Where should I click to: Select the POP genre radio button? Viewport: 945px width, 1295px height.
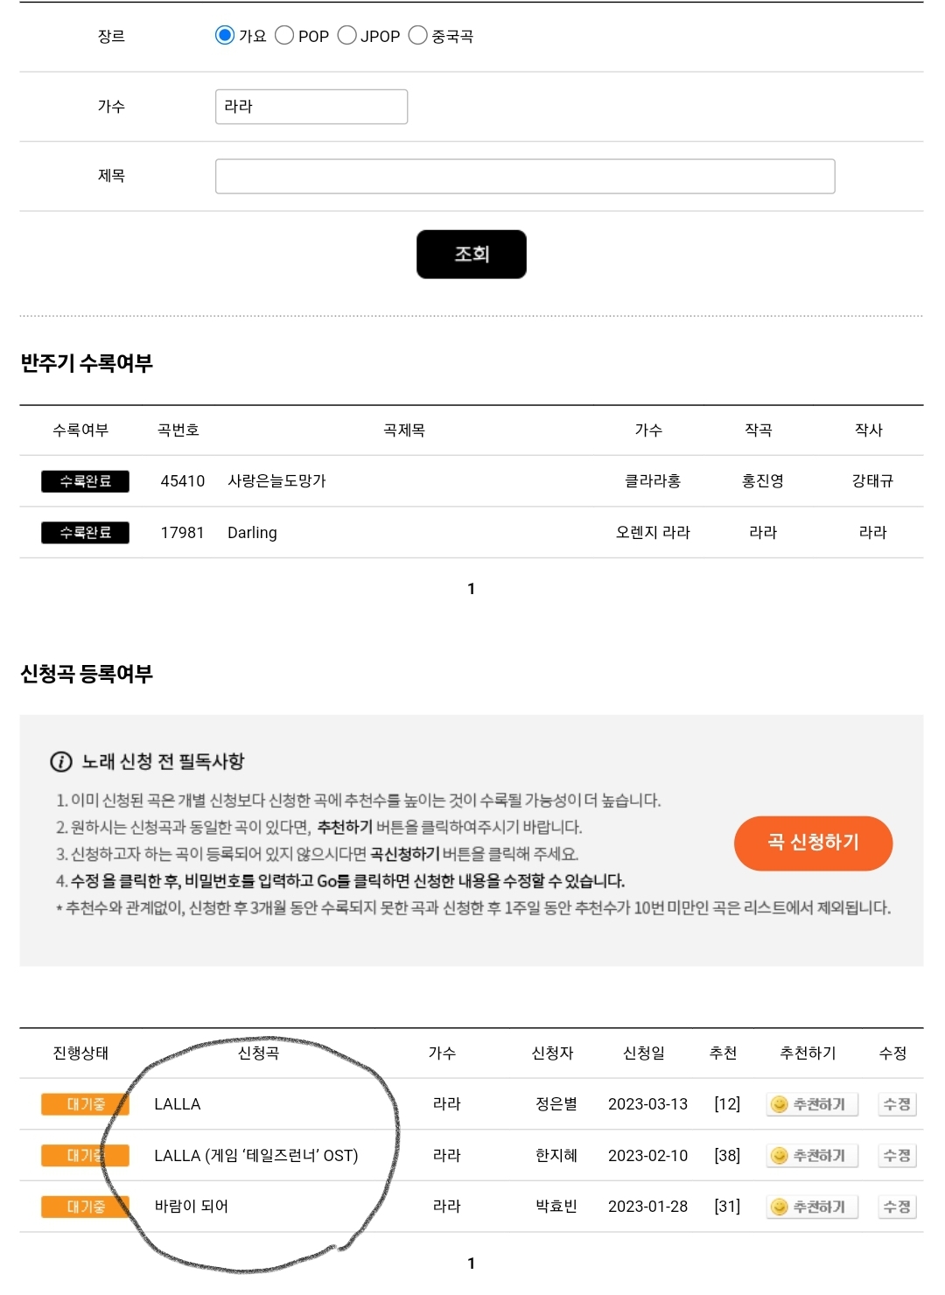coord(284,35)
